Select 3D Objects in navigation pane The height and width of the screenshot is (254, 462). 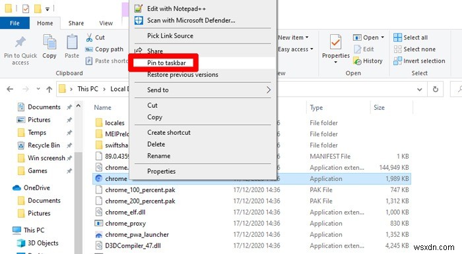[38, 243]
